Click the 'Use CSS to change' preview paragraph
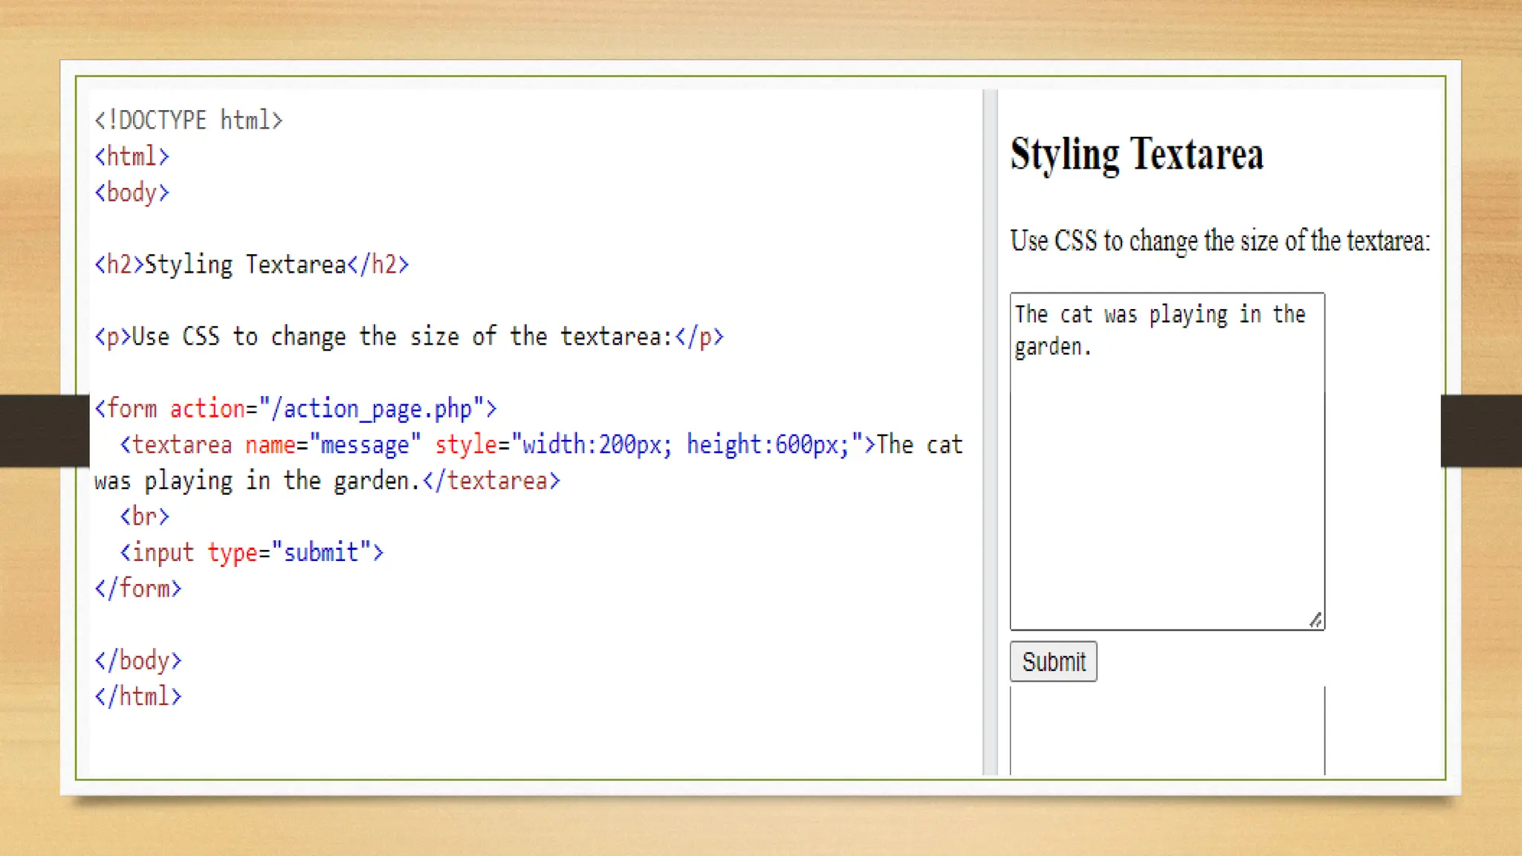This screenshot has width=1522, height=856. pos(1220,241)
